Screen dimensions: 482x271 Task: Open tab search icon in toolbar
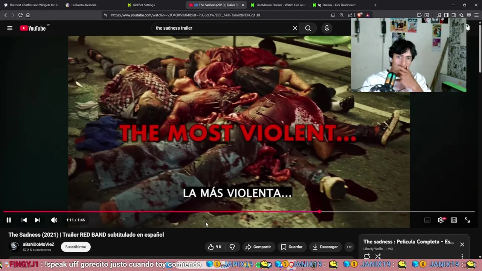pyautogui.click(x=427, y=15)
